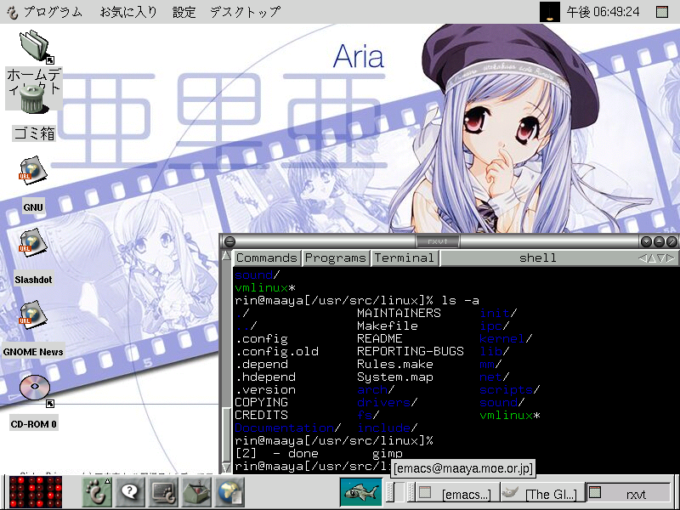Open the Programs menu in rxvt

[x=336, y=258]
